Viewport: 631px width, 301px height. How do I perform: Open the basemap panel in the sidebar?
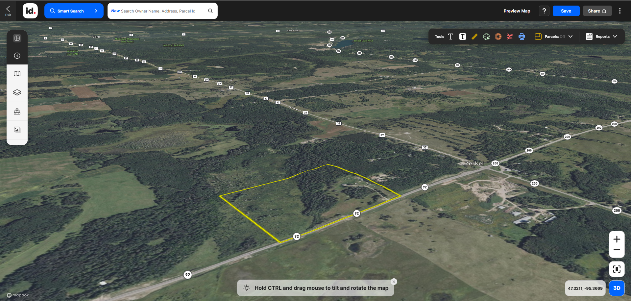17,74
